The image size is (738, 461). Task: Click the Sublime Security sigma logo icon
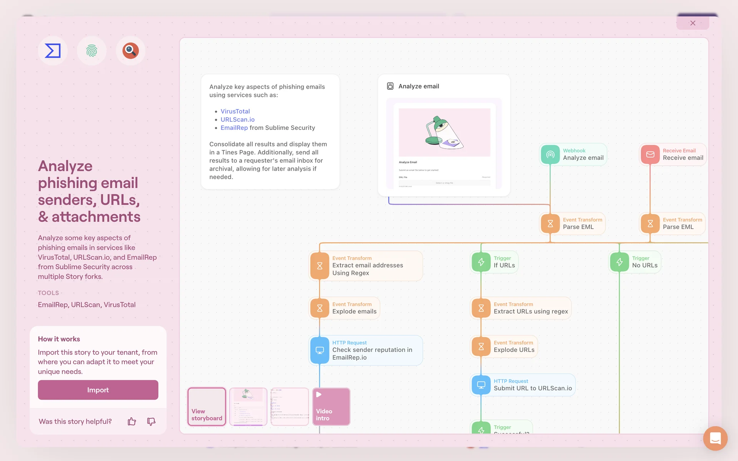(53, 51)
